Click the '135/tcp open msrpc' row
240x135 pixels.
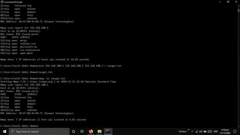point(13,40)
